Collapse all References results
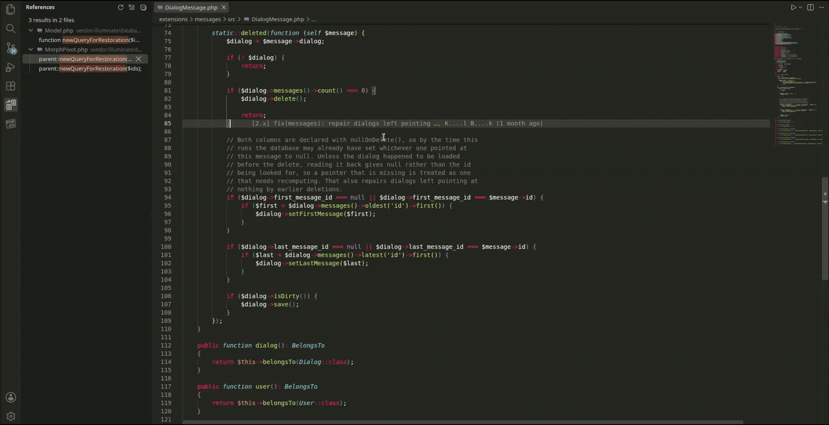829x425 pixels. (143, 7)
